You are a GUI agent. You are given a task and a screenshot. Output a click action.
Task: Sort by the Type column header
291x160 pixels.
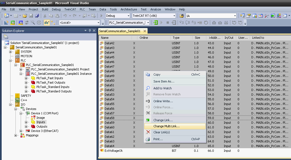pyautogui.click(x=181, y=38)
